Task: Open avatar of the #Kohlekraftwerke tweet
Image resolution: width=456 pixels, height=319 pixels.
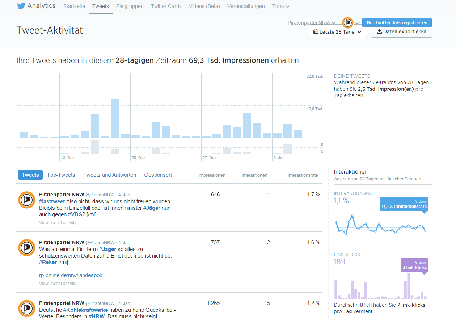Action: [x=27, y=309]
